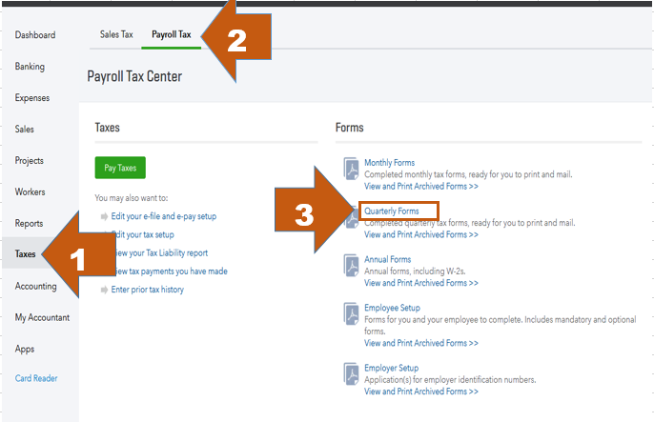Click the 'Forms' section heading
The height and width of the screenshot is (422, 654).
point(350,128)
